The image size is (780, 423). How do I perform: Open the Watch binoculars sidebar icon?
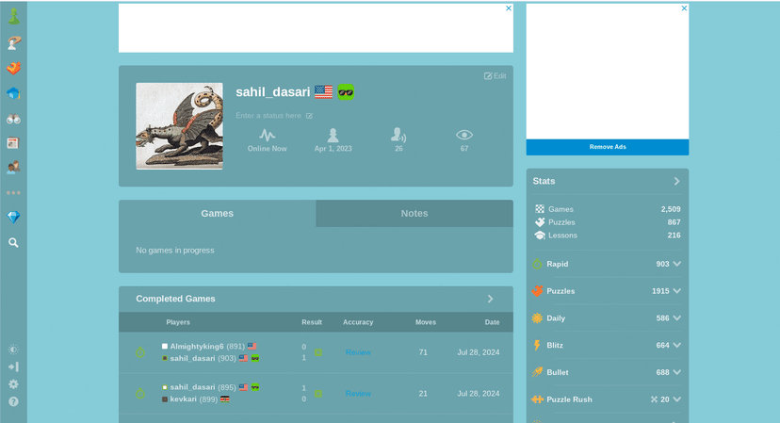(13, 119)
